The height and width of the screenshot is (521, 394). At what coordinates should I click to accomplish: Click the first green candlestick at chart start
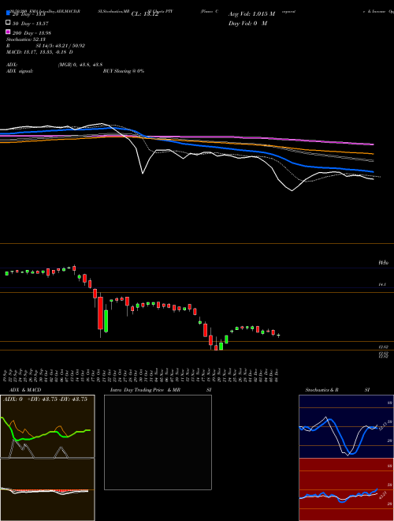click(6, 273)
